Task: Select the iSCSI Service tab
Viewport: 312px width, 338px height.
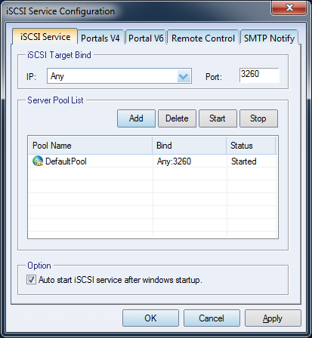Action: coord(45,37)
